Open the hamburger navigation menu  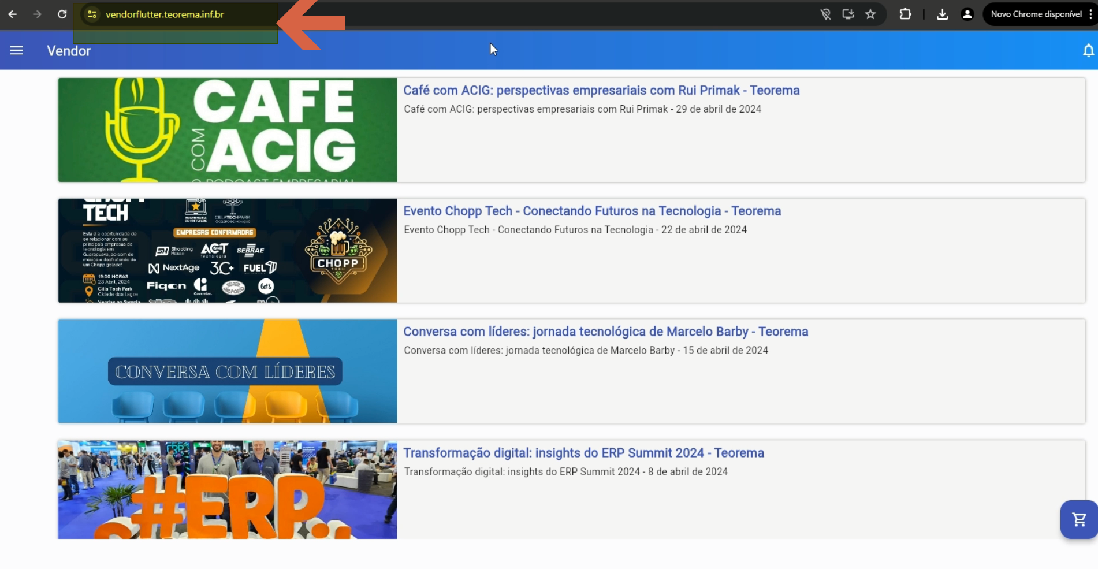(17, 51)
